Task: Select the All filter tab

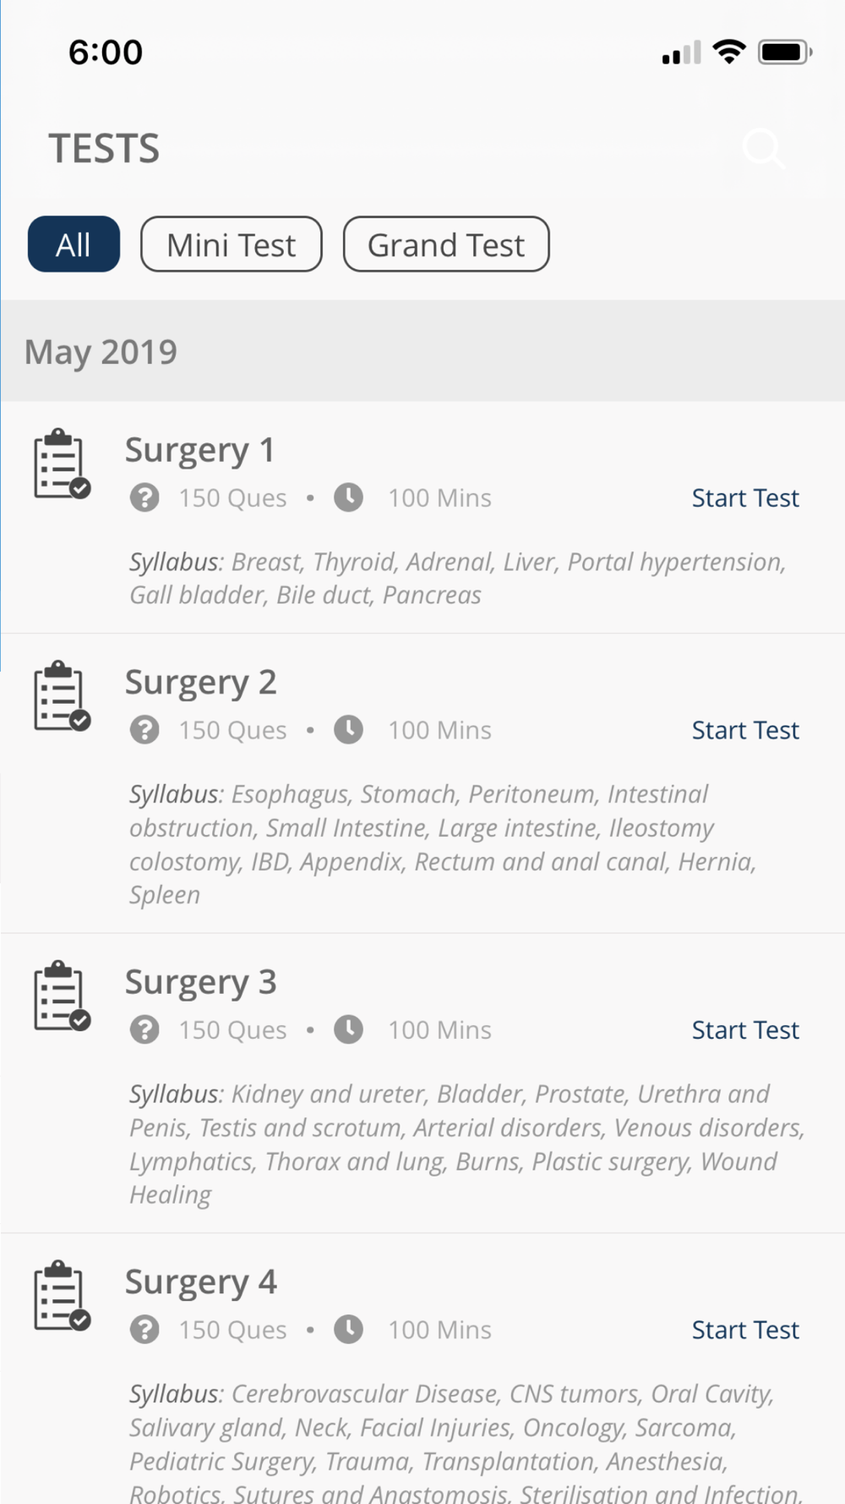Action: tap(74, 244)
